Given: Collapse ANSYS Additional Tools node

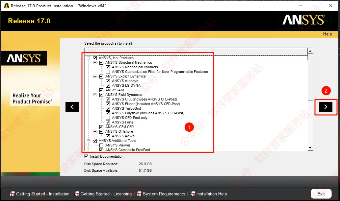Looking at the screenshot, I should [88, 141].
